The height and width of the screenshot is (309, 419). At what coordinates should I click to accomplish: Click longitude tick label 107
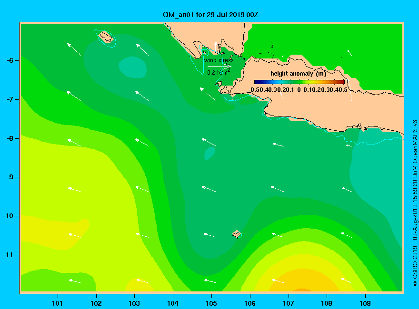tap(289, 303)
